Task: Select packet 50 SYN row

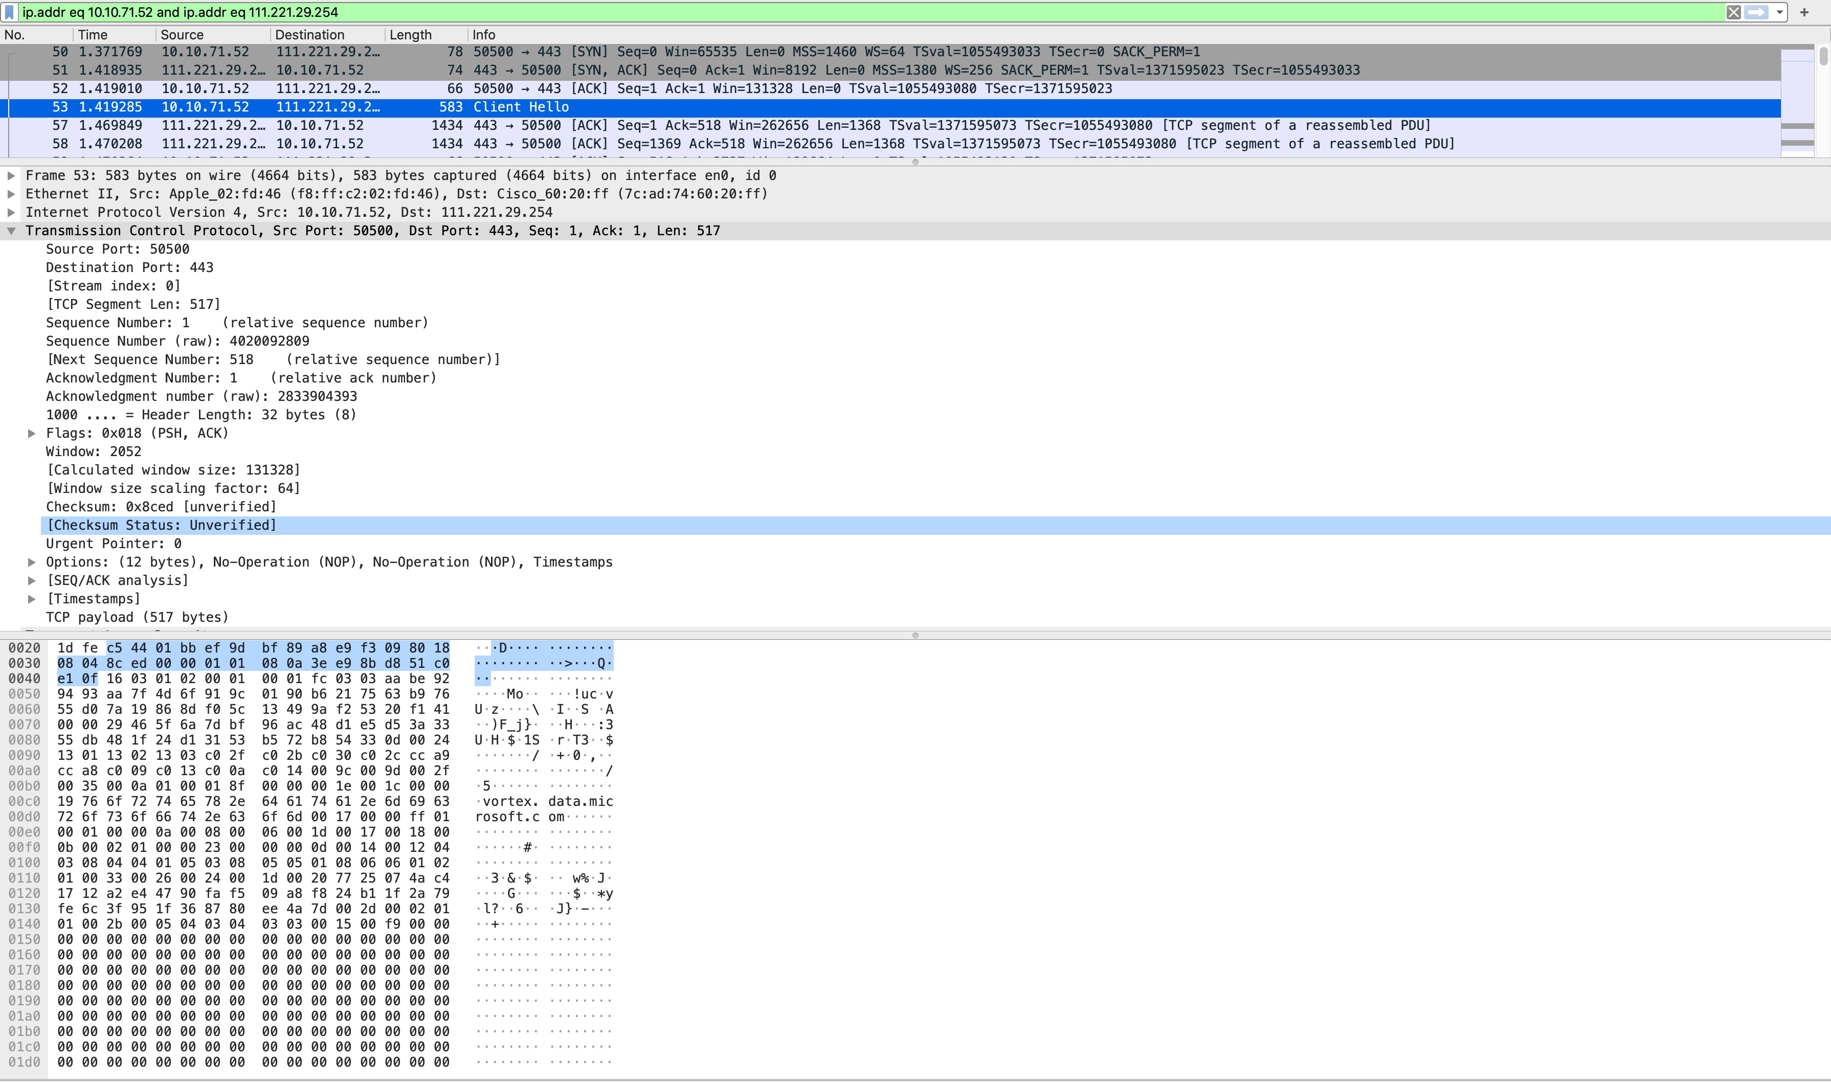Action: [x=890, y=52]
